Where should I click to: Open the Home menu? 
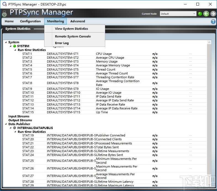pyautogui.click(x=9, y=21)
